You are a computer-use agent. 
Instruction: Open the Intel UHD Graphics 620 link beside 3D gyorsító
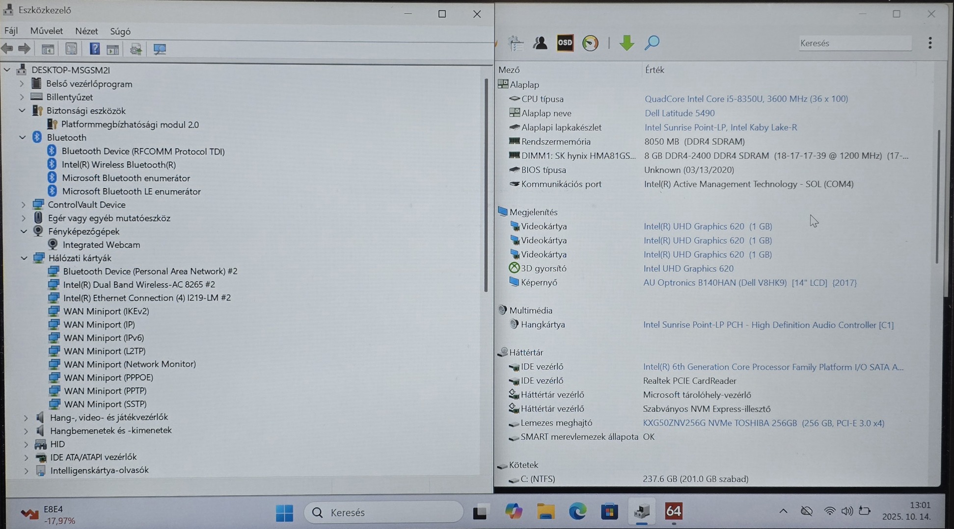click(x=688, y=269)
